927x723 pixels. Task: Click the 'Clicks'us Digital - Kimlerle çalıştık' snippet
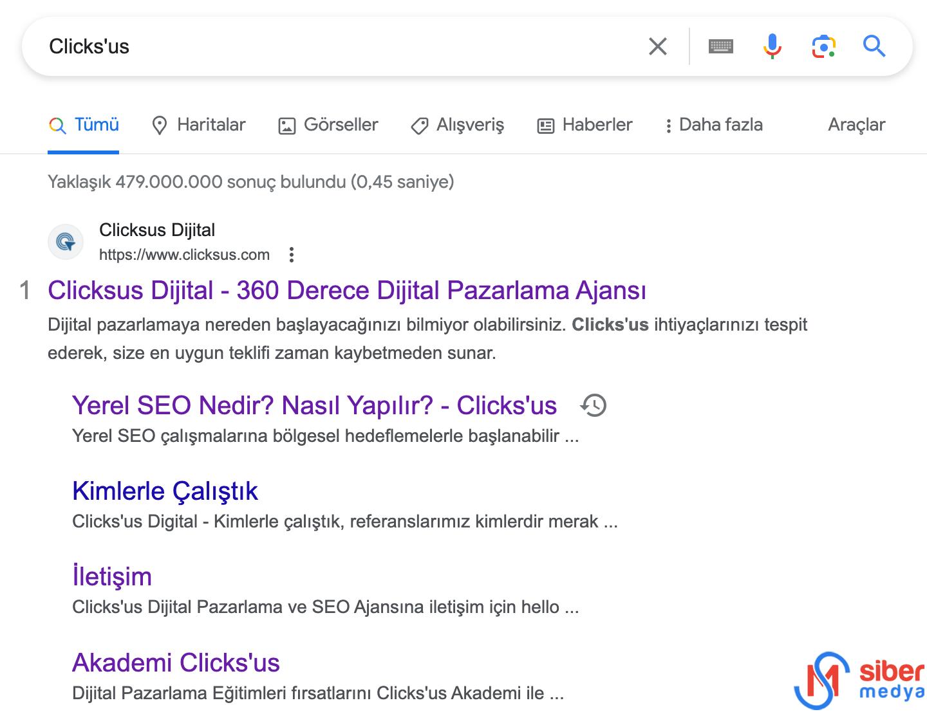[x=345, y=521]
